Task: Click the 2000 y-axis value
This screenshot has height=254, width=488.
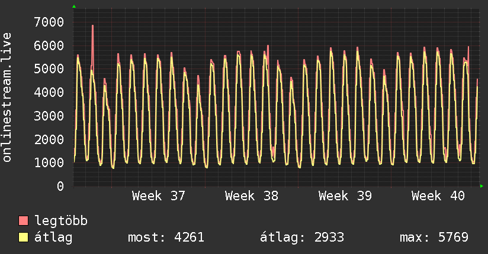Action: 49,139
